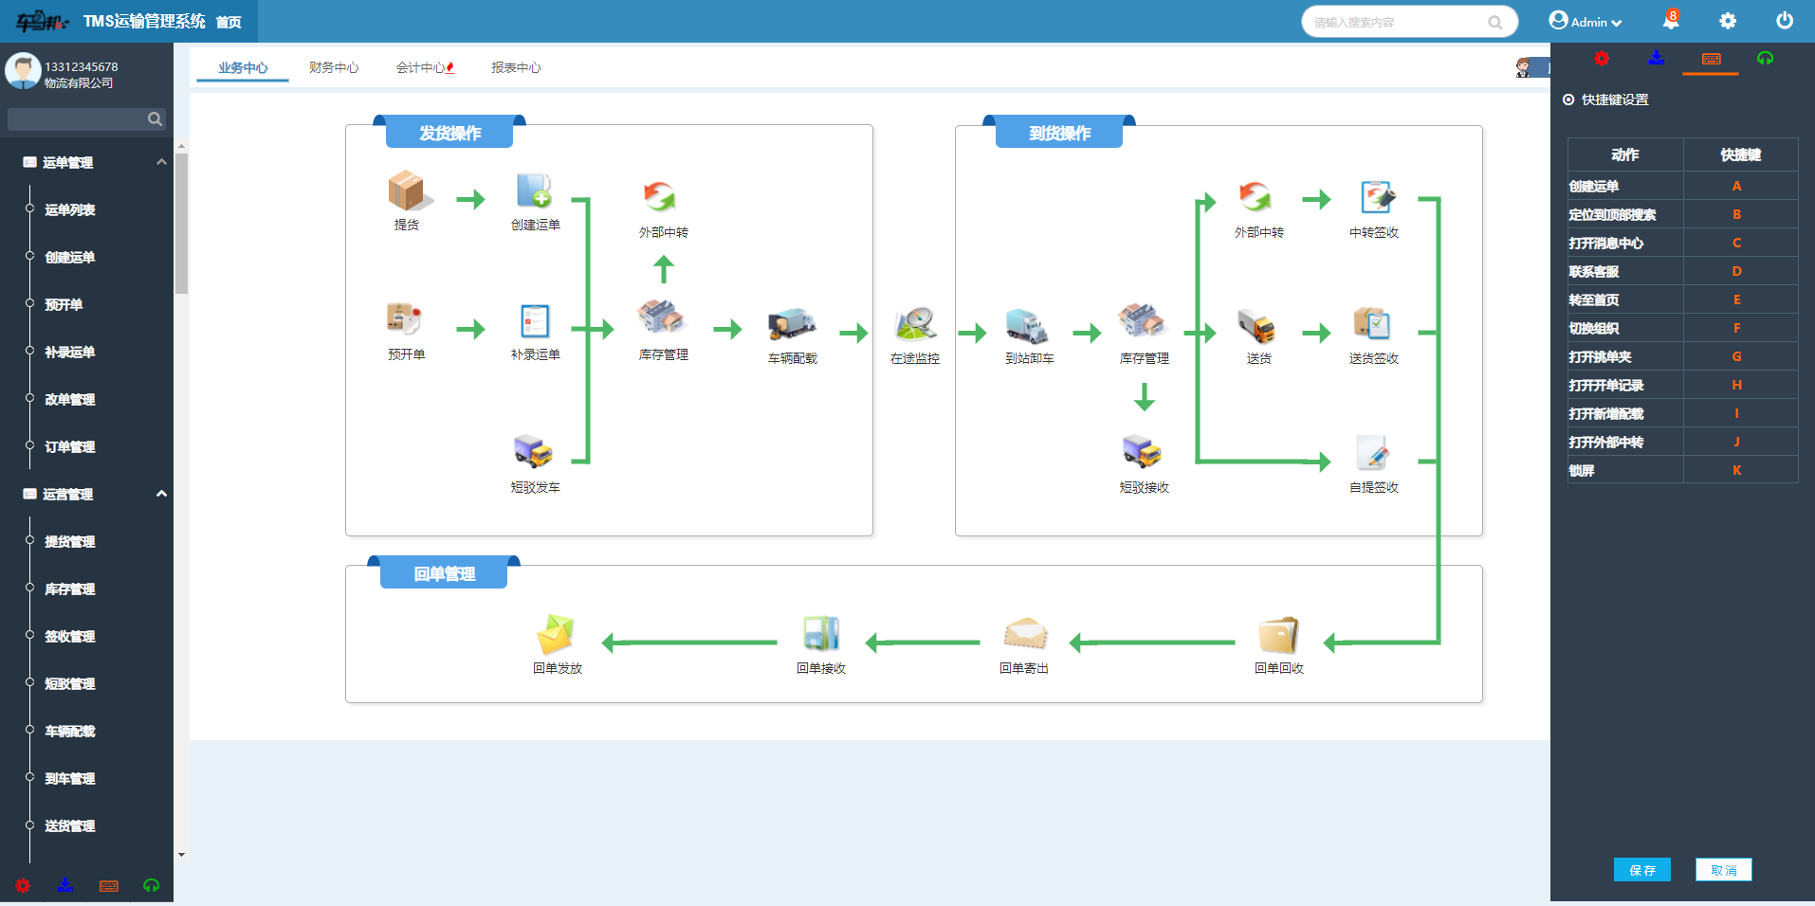
Task: Collapse the 运单管理 sidebar section
Action: pyautogui.click(x=161, y=162)
